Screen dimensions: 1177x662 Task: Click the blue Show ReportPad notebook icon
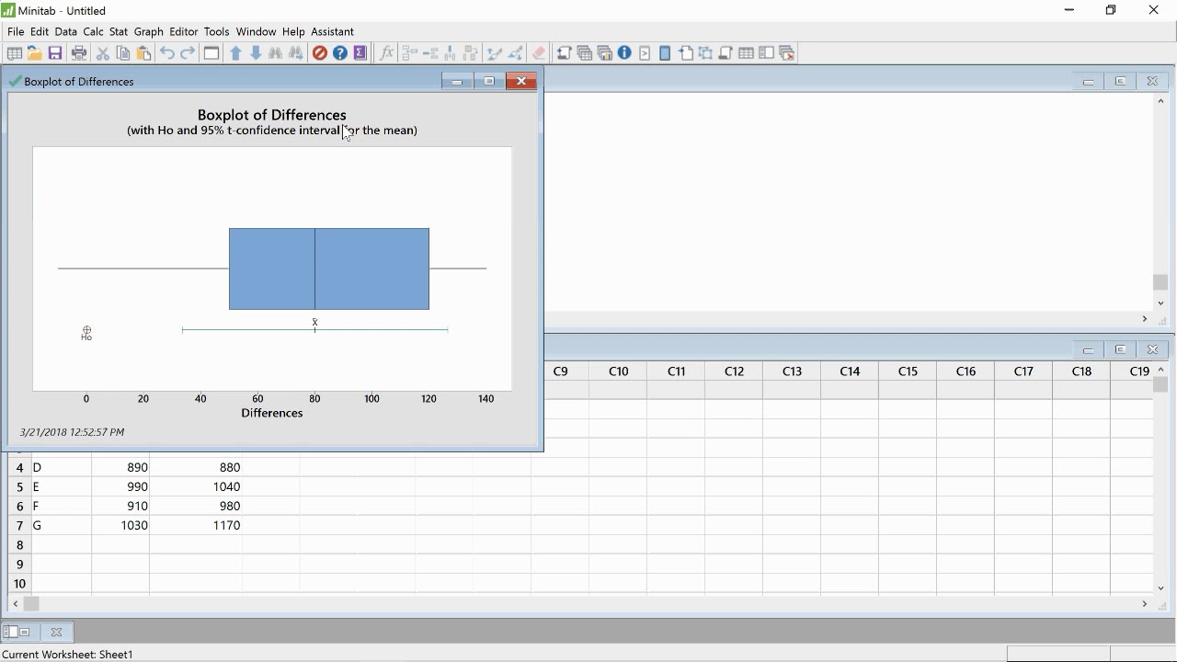coord(665,53)
